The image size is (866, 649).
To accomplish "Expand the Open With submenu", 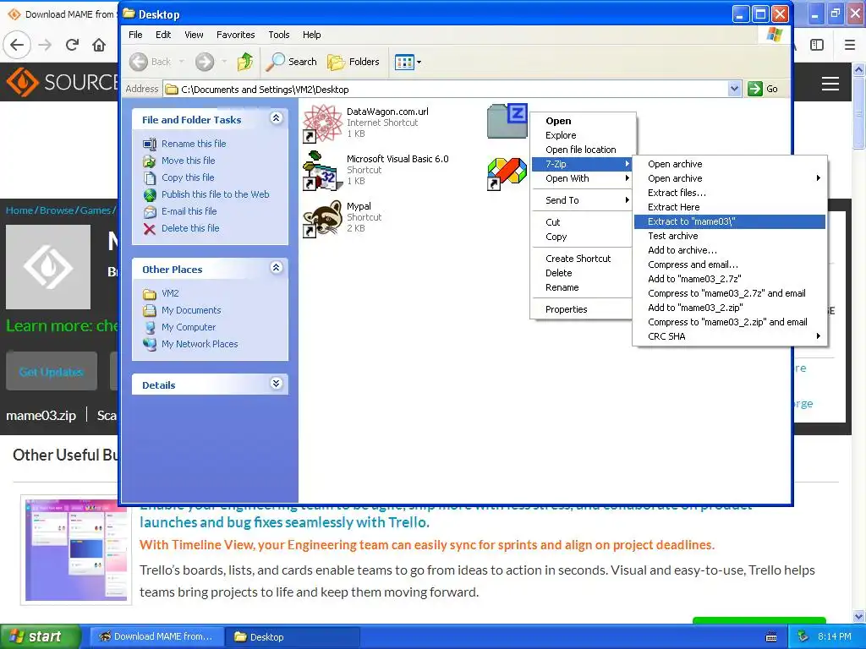I will (x=582, y=178).
